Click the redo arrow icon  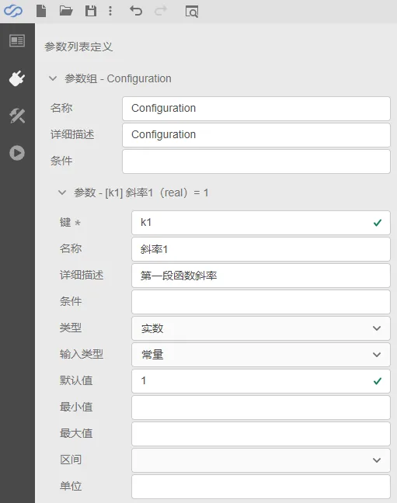(x=161, y=11)
